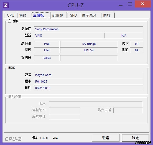Click the .x64 text
This screenshot has height=145, width=153.
(x=55, y=138)
